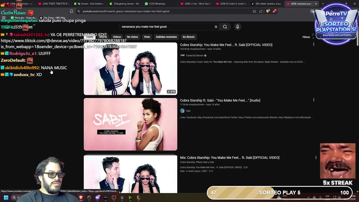Open Cobra Starship: You Make Me Feel OFFICIAL VIDEO title

point(226,45)
